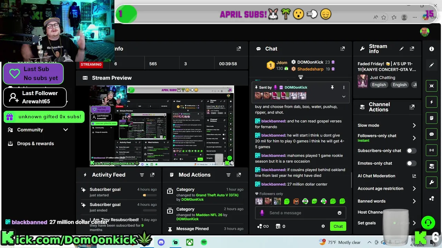Favorite this page with the star icon
Image resolution: width=442 pixels, height=248 pixels.
click(x=384, y=17)
